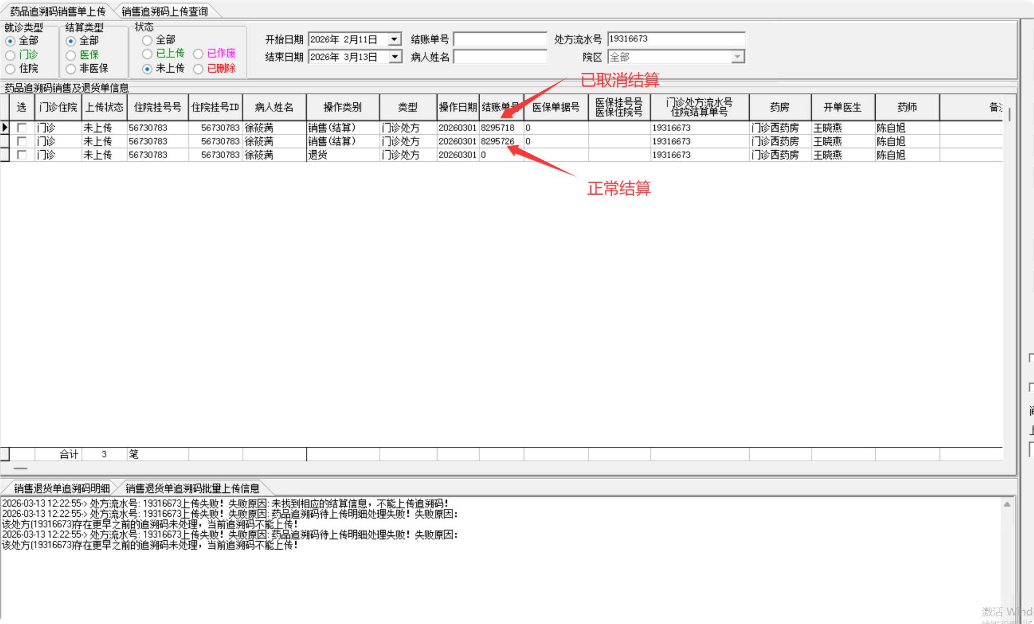Select 已作废 status radio button
Screen dimensions: 1034x624
tap(198, 54)
